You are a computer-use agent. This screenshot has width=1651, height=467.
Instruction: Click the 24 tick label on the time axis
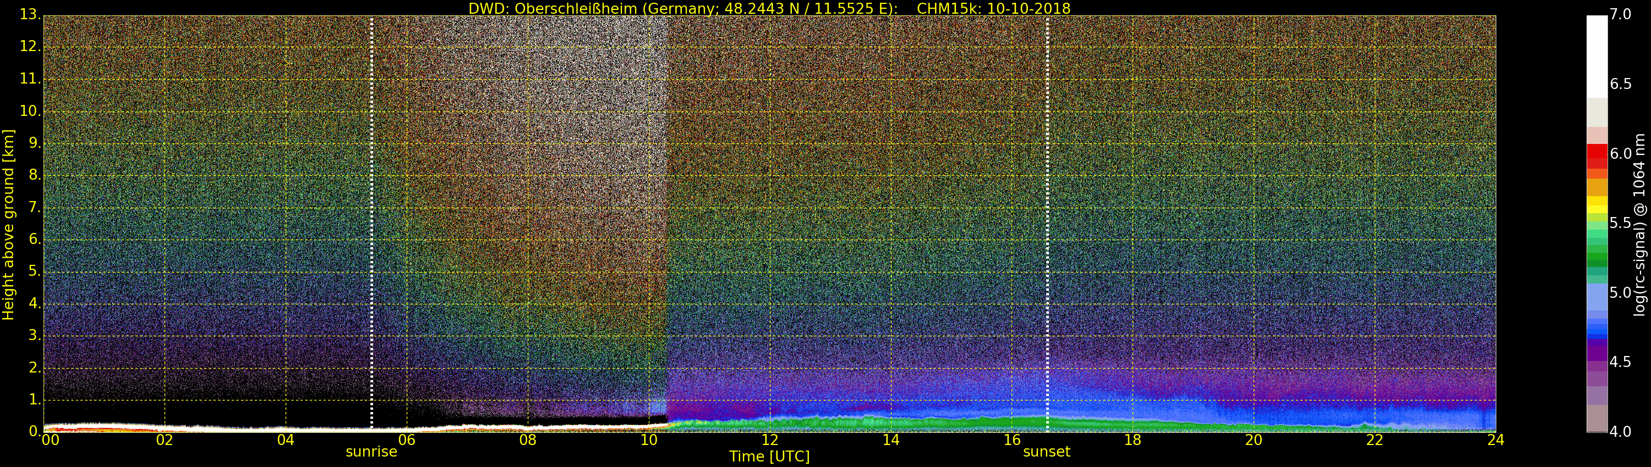click(x=1495, y=440)
